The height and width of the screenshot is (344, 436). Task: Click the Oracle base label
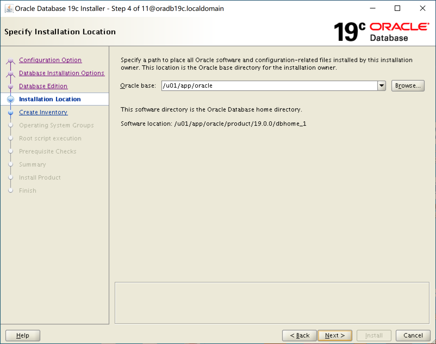pos(138,86)
